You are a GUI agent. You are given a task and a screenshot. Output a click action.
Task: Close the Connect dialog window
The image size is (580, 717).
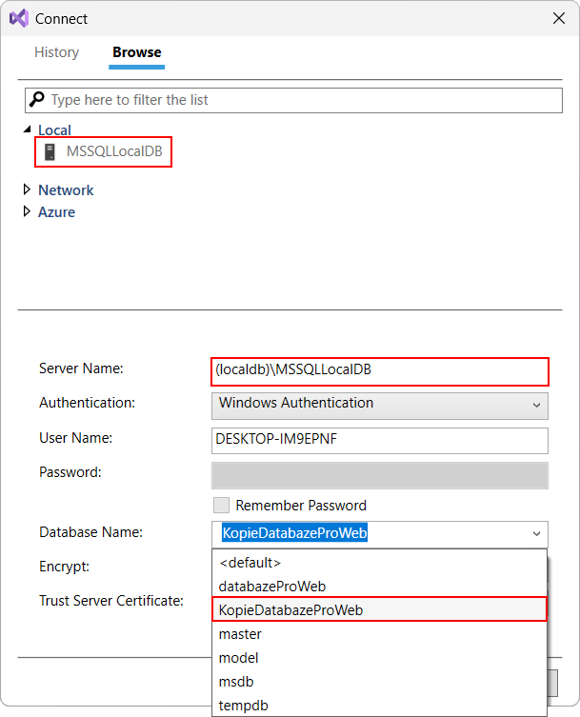[559, 18]
